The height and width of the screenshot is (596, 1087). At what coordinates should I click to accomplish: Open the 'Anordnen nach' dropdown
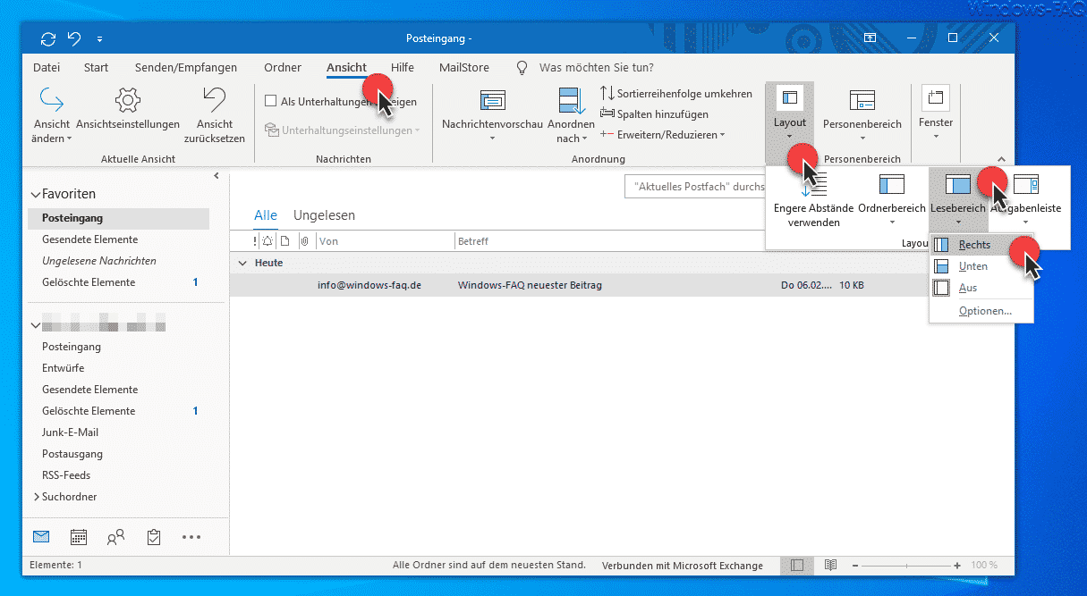[x=571, y=115]
